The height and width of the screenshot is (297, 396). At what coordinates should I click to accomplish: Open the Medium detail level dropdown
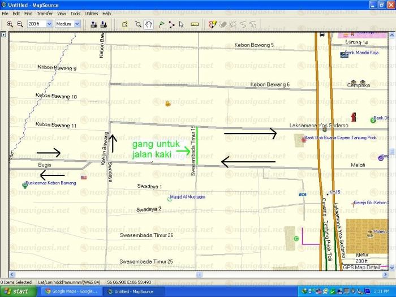click(x=77, y=24)
